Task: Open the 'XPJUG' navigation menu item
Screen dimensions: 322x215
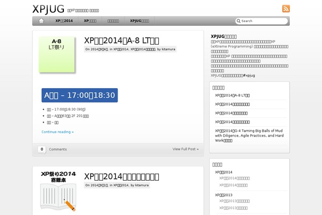Action: click(x=140, y=21)
